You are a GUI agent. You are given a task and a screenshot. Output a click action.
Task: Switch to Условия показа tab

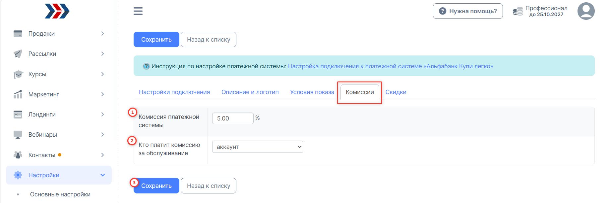(x=312, y=92)
